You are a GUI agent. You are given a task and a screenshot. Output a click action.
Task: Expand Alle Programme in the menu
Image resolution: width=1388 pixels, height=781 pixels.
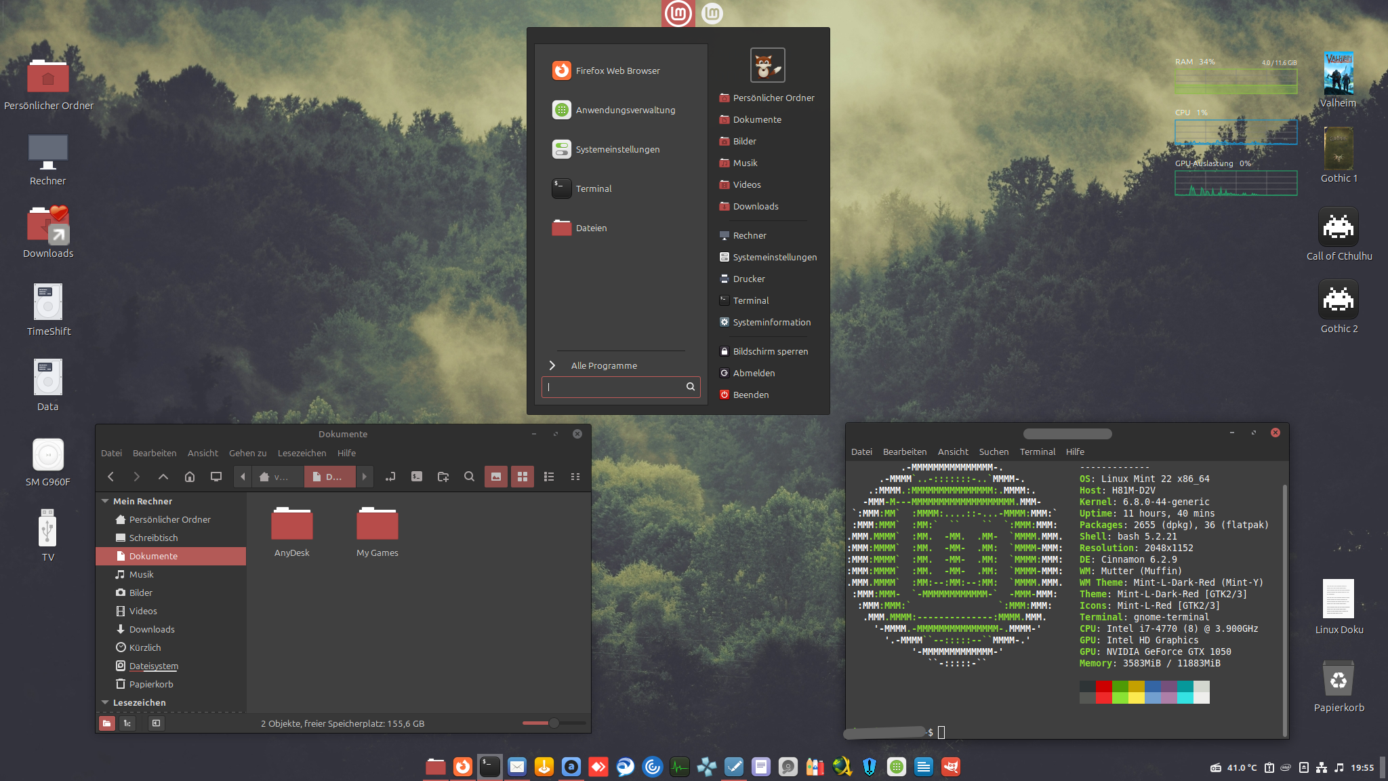(x=603, y=365)
